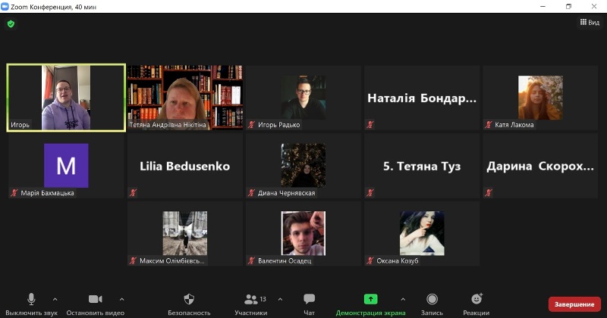Viewport: 607px width, 318px height.
Task: Click muted mic icon on Катя Лакома
Action: click(489, 125)
